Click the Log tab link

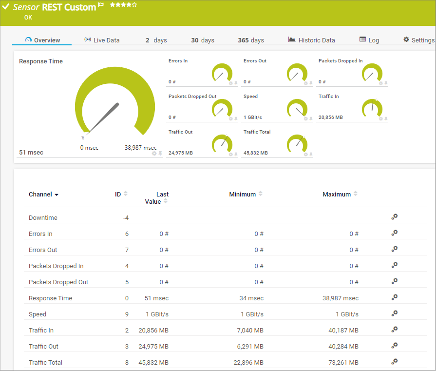tap(369, 40)
